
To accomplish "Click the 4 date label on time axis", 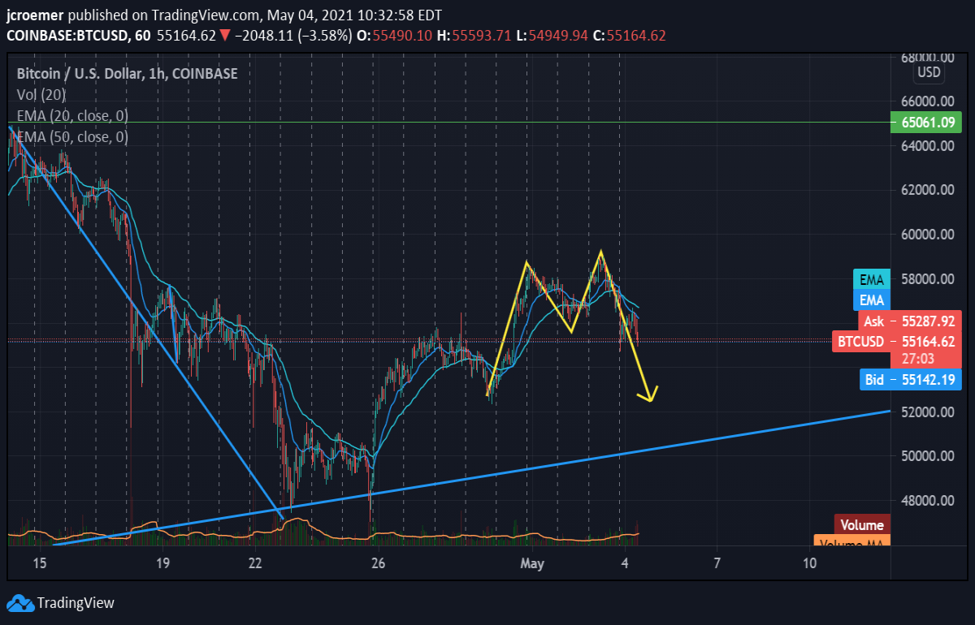I will tap(624, 563).
